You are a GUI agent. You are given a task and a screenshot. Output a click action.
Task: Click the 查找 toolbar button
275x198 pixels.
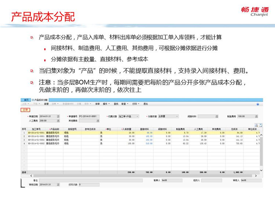point(116,104)
